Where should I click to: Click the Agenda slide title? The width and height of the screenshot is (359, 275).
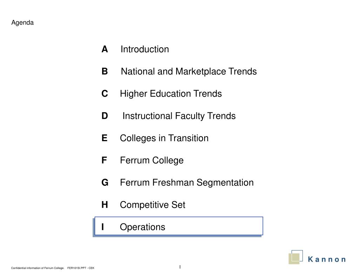point(22,23)
